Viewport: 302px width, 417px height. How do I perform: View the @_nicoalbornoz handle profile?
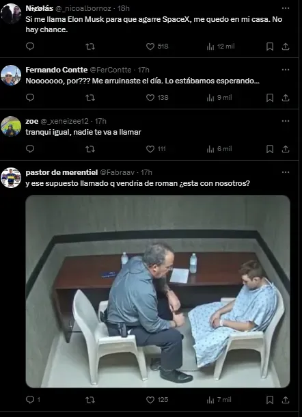(83, 8)
